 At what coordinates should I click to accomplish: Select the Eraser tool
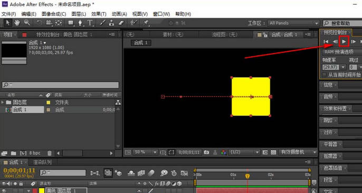121,23
